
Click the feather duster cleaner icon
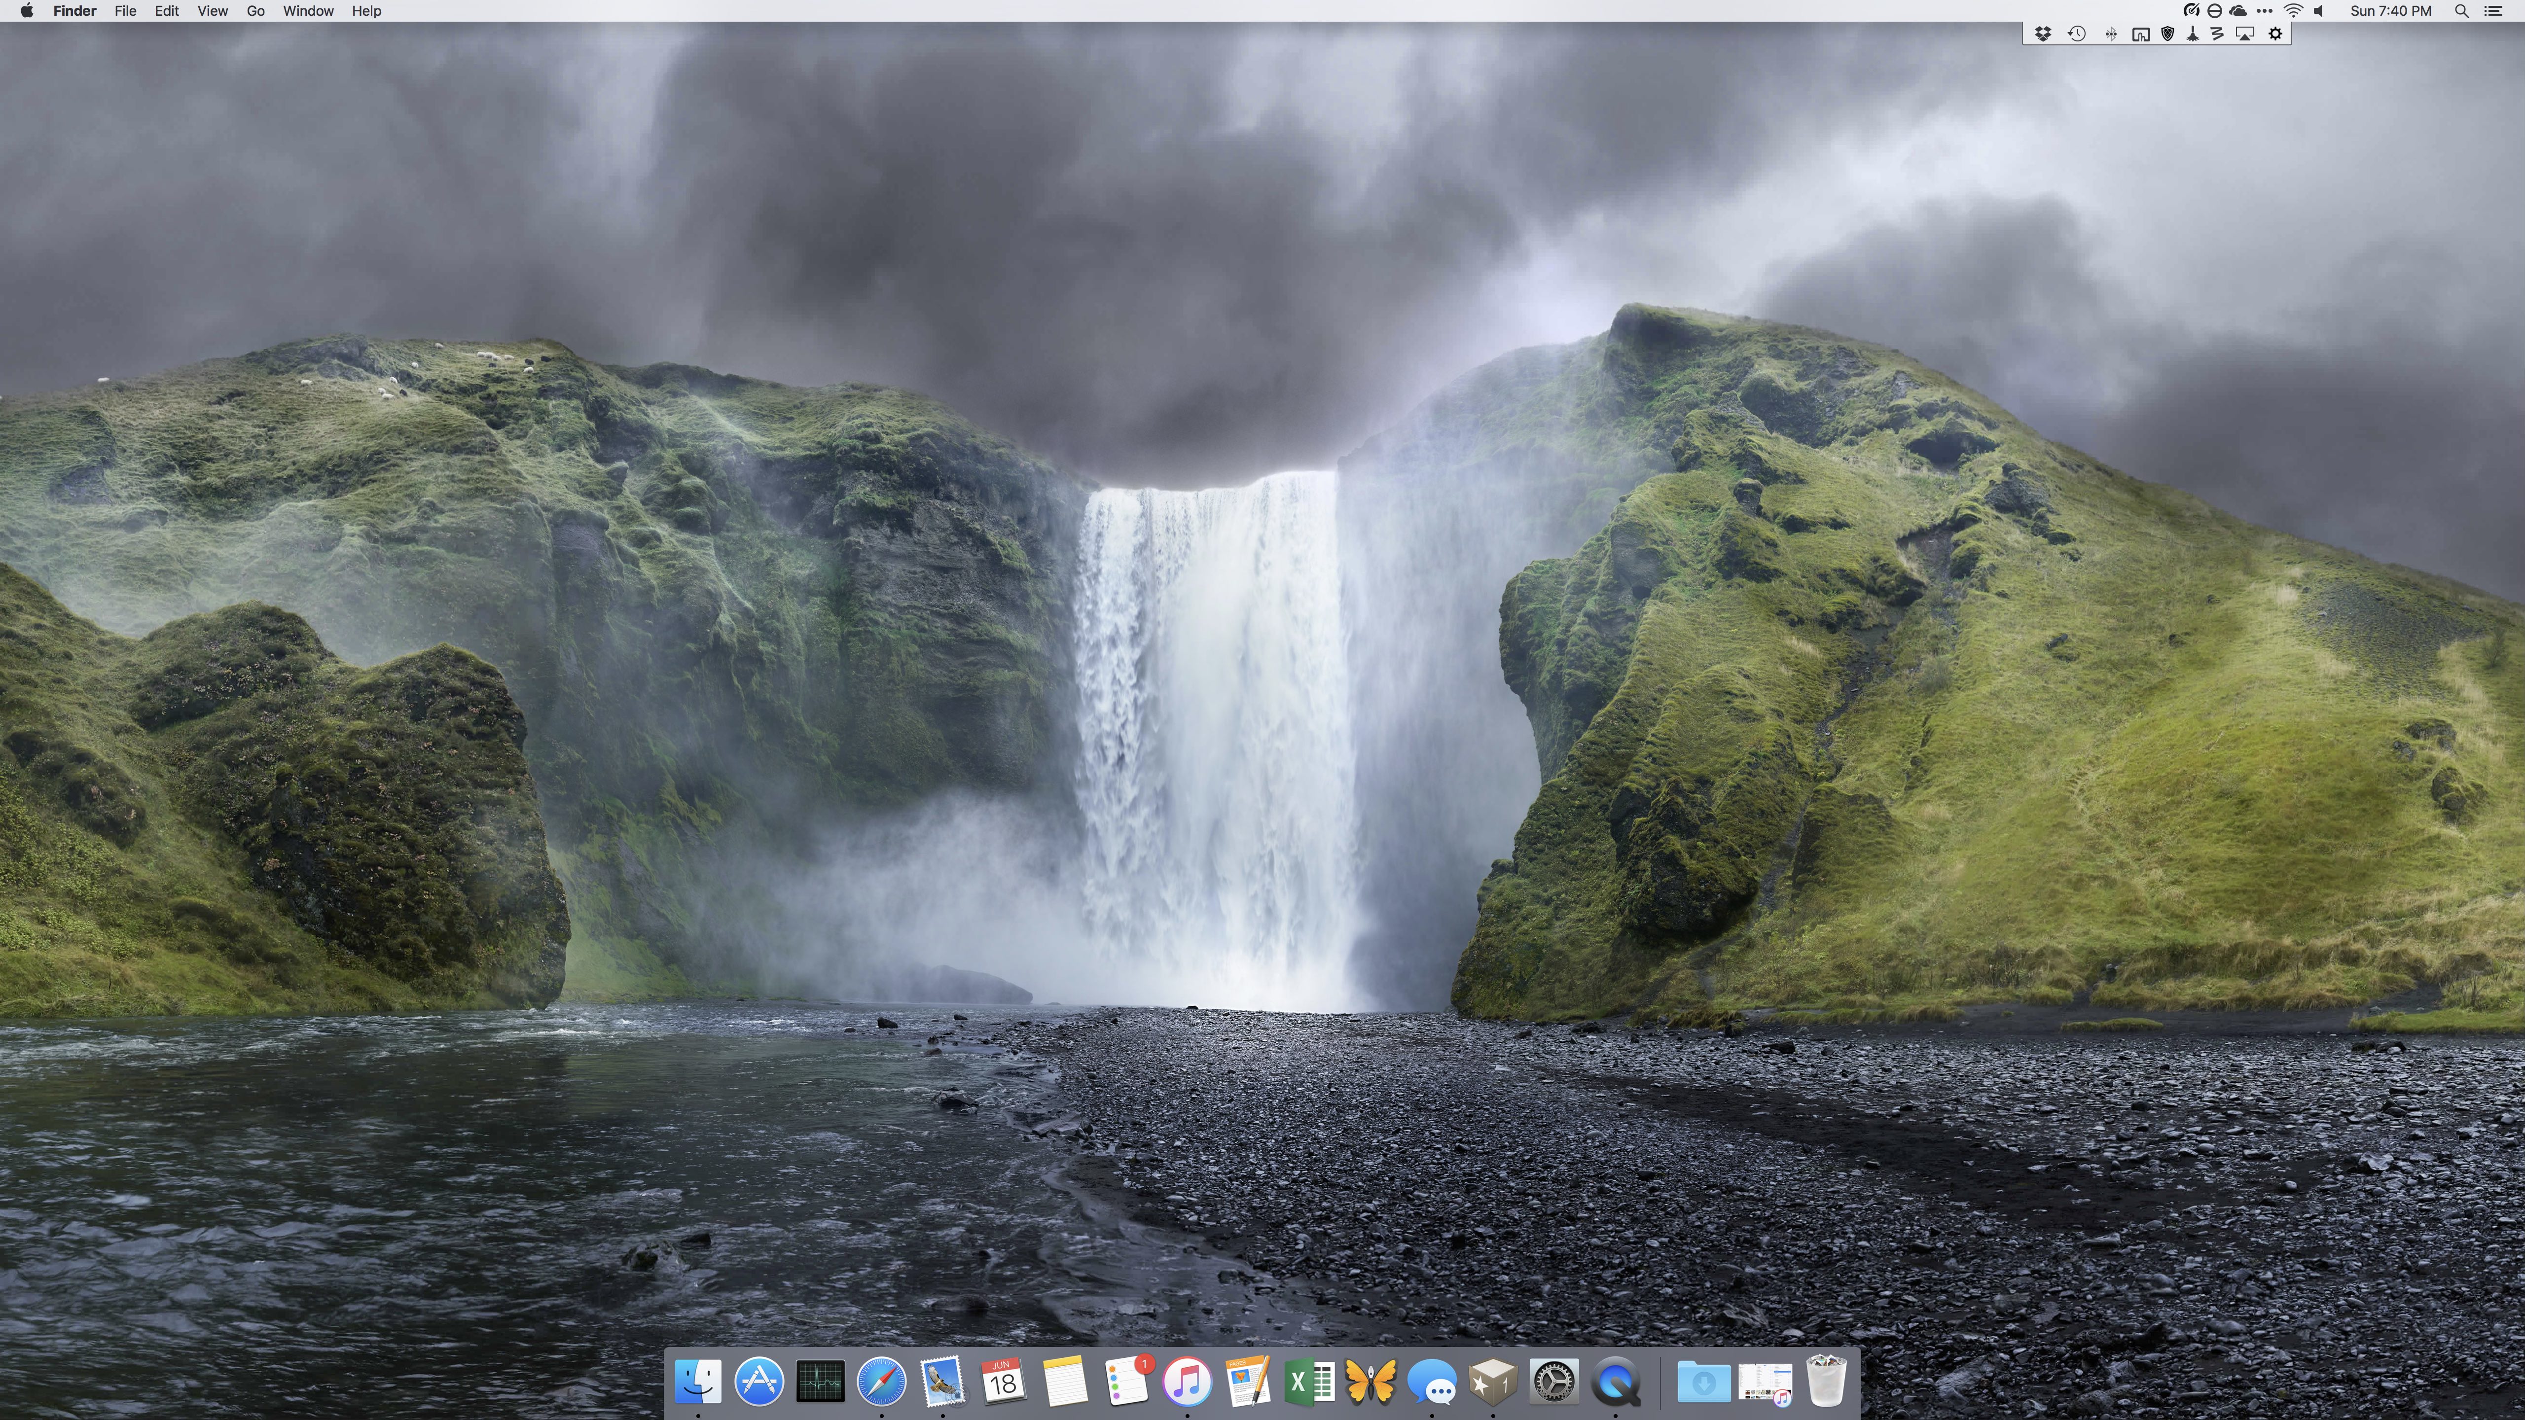pyautogui.click(x=2193, y=34)
